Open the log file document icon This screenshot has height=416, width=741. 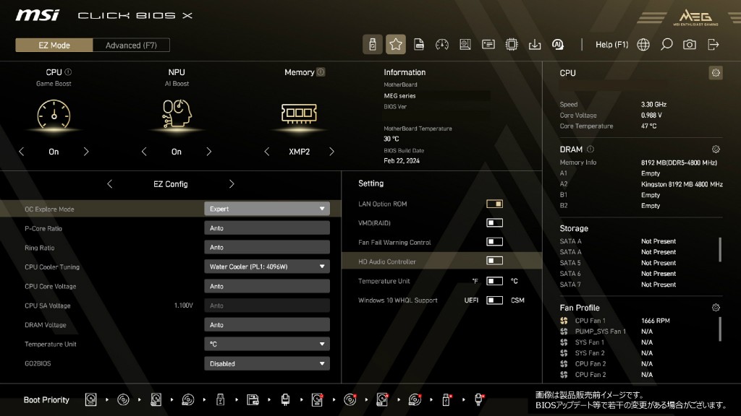coord(419,45)
